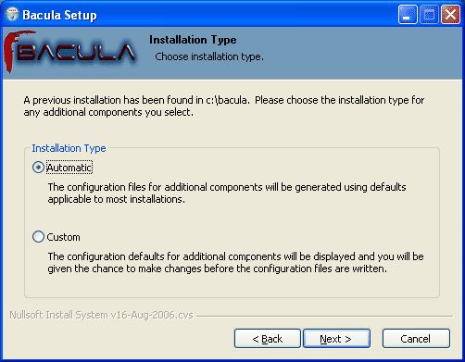The image size is (465, 362).
Task: Close the Bacula Setup window
Action: pos(450,15)
